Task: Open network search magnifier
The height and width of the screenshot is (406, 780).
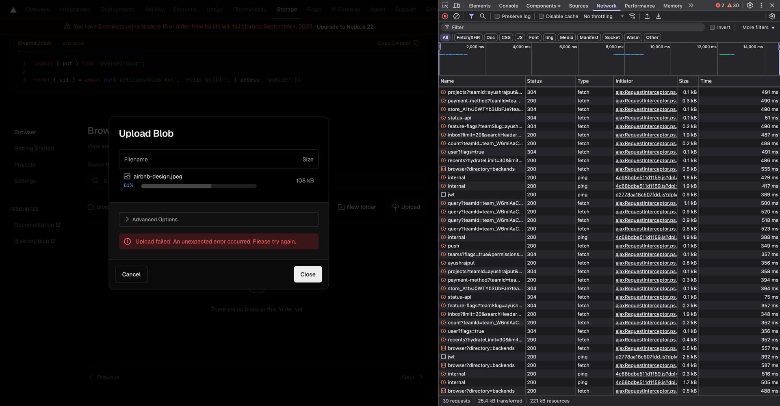Action: pyautogui.click(x=483, y=16)
